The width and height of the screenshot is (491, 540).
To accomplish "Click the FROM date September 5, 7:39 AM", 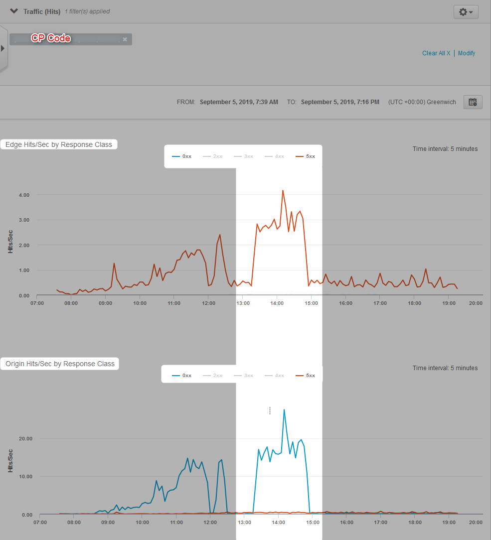I will tap(239, 102).
